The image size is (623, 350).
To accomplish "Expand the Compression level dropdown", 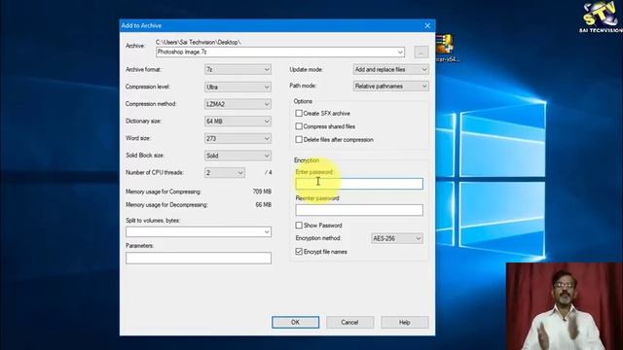I will pos(238,87).
